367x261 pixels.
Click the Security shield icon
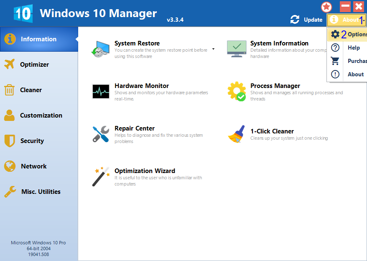(10, 141)
